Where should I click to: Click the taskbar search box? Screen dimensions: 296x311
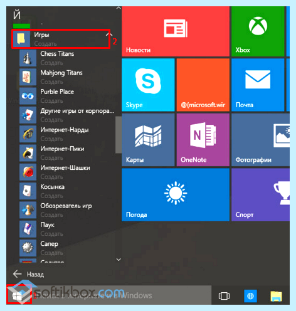tap(122, 295)
